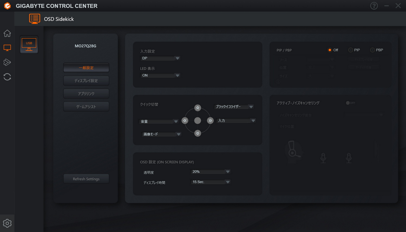Image resolution: width=406 pixels, height=232 pixels.
Task: Click the OSD Sidekick header list icon
Action: [x=35, y=19]
